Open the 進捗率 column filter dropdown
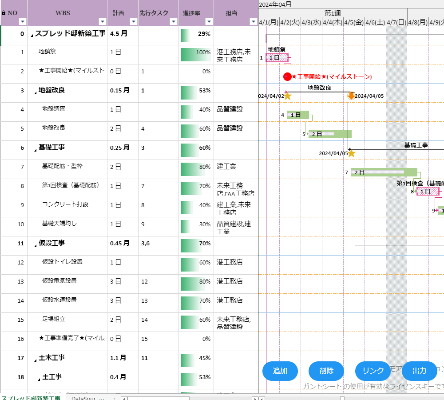Image resolution: width=444 pixels, height=400 pixels. pyautogui.click(x=209, y=21)
